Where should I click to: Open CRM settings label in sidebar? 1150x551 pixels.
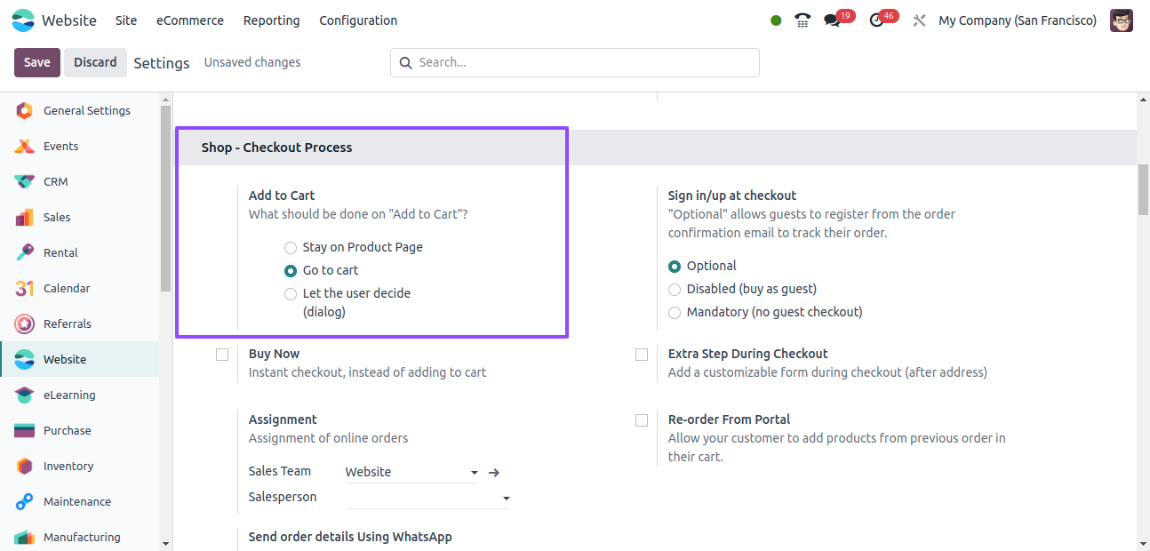[x=56, y=181]
